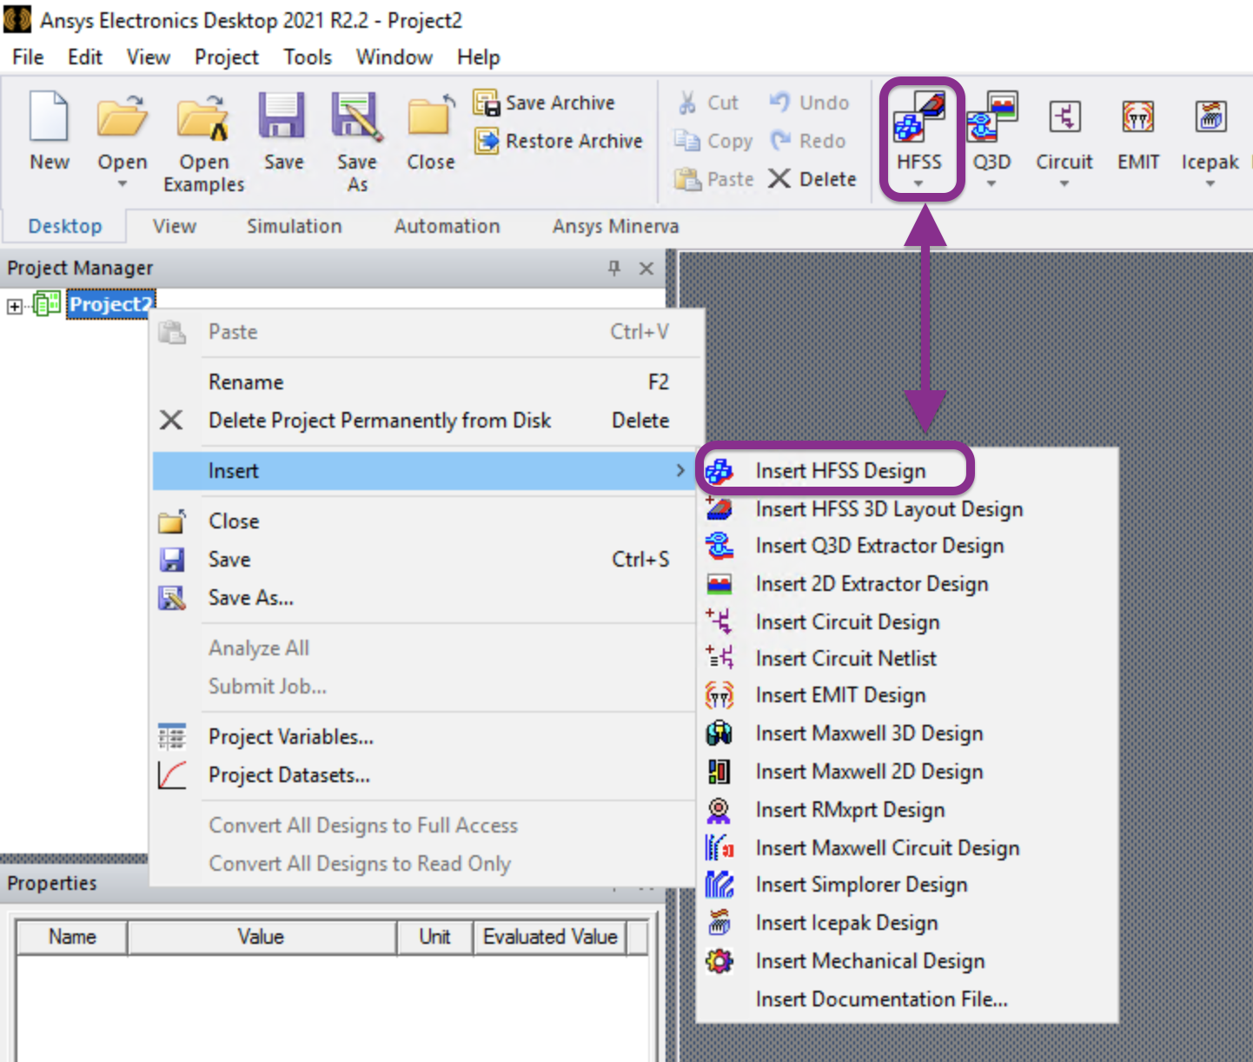The image size is (1253, 1062).
Task: Click the Icepak design icon in ribbon
Action: [1210, 116]
